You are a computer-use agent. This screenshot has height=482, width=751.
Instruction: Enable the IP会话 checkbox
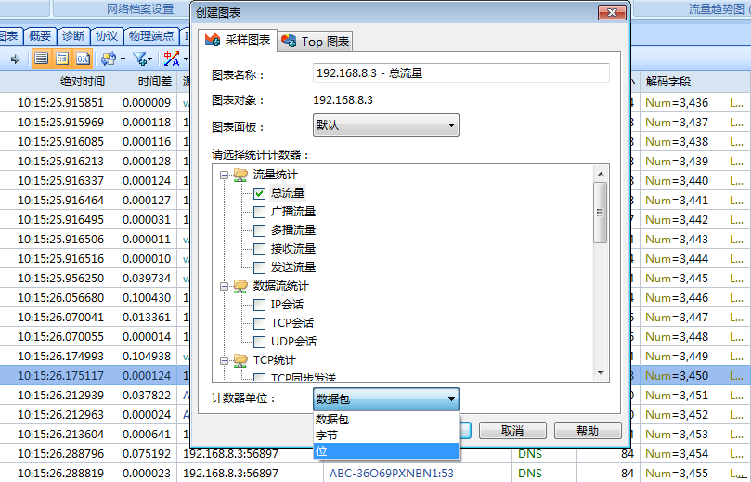259,305
